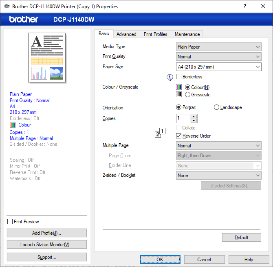Viewport: 273px width, 267px height.
Task: Click the colour icon in the settings summary
Action: coord(13,125)
